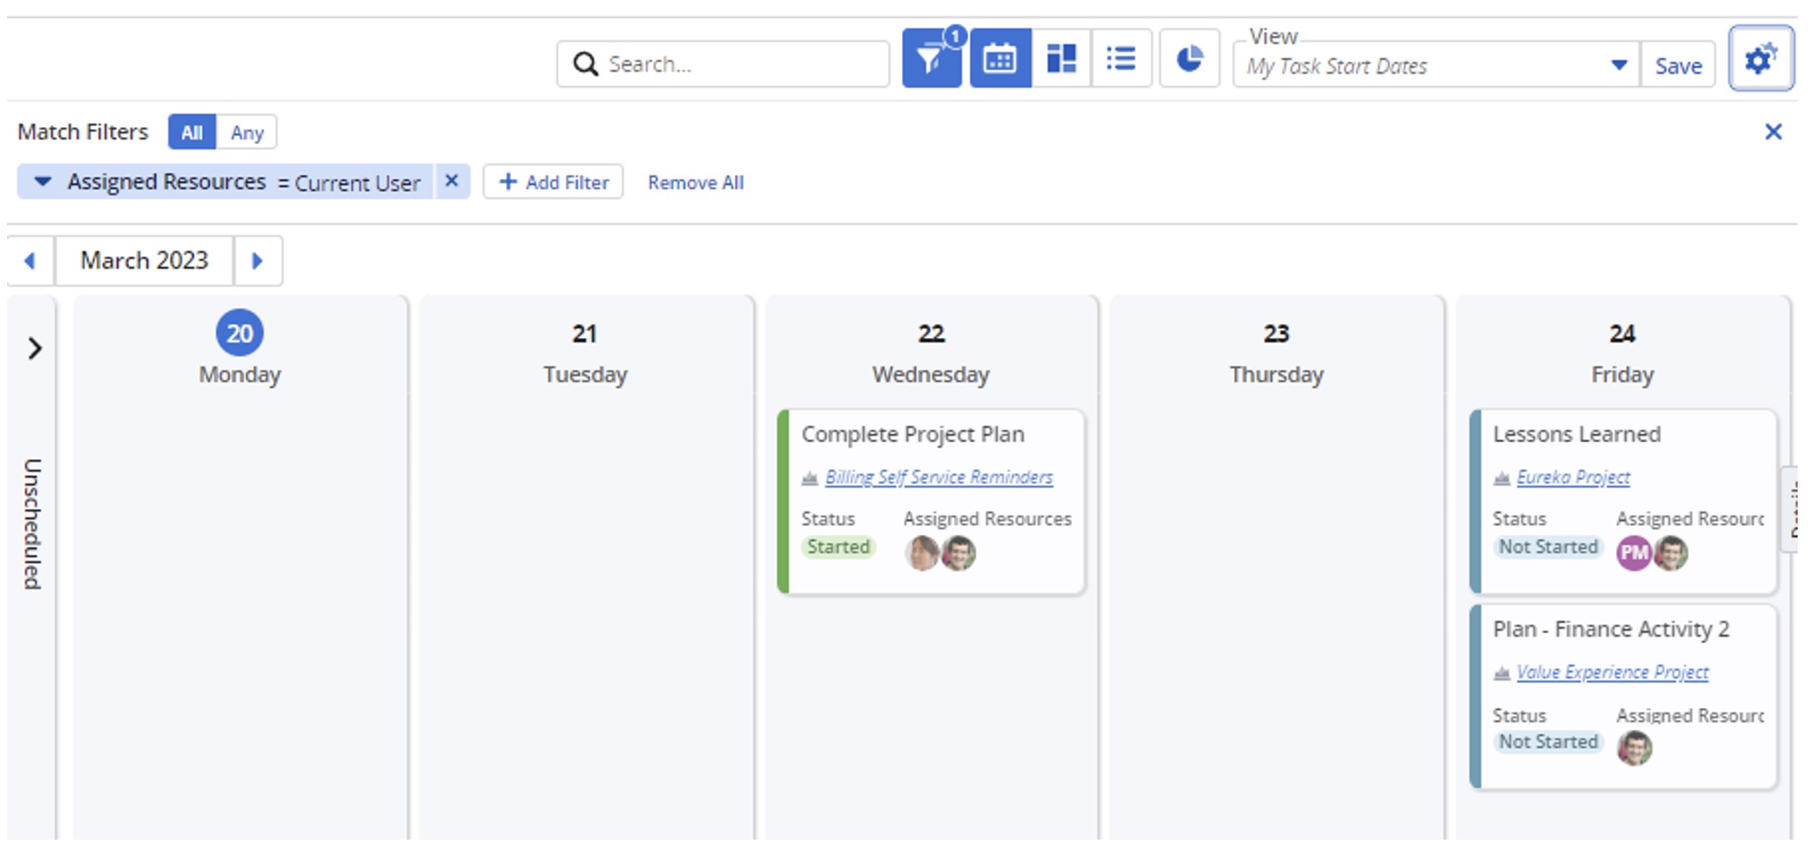Remove the Assigned Resources filter
The width and height of the screenshot is (1811, 845).
[452, 181]
